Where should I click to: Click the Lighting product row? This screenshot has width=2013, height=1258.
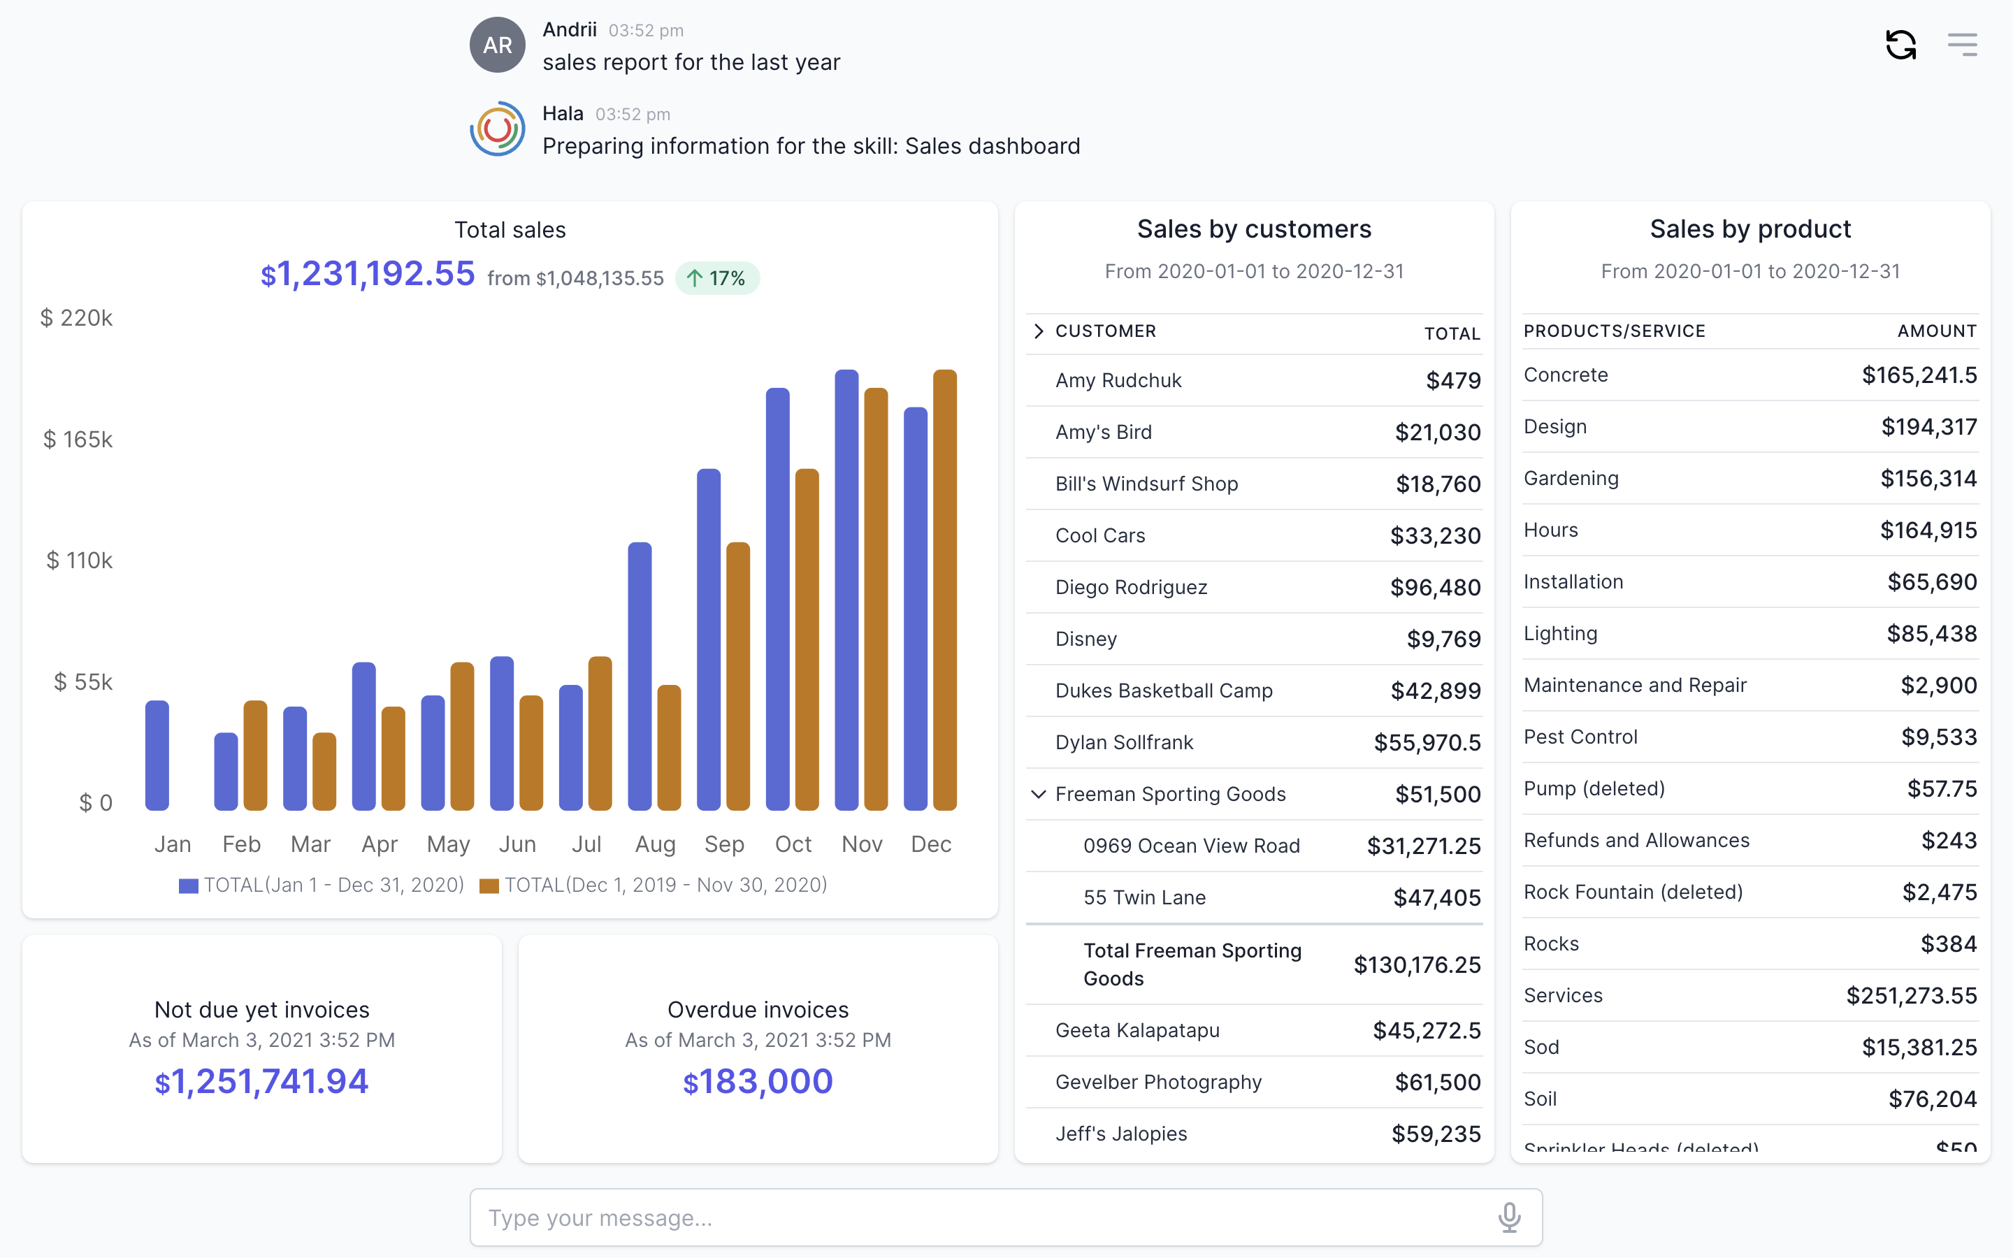[1750, 633]
